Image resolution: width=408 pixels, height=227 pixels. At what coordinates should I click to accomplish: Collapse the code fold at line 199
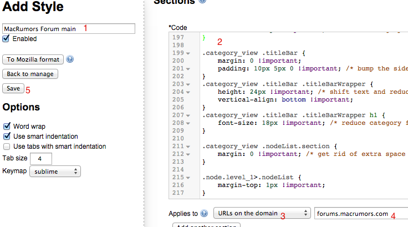(188, 53)
